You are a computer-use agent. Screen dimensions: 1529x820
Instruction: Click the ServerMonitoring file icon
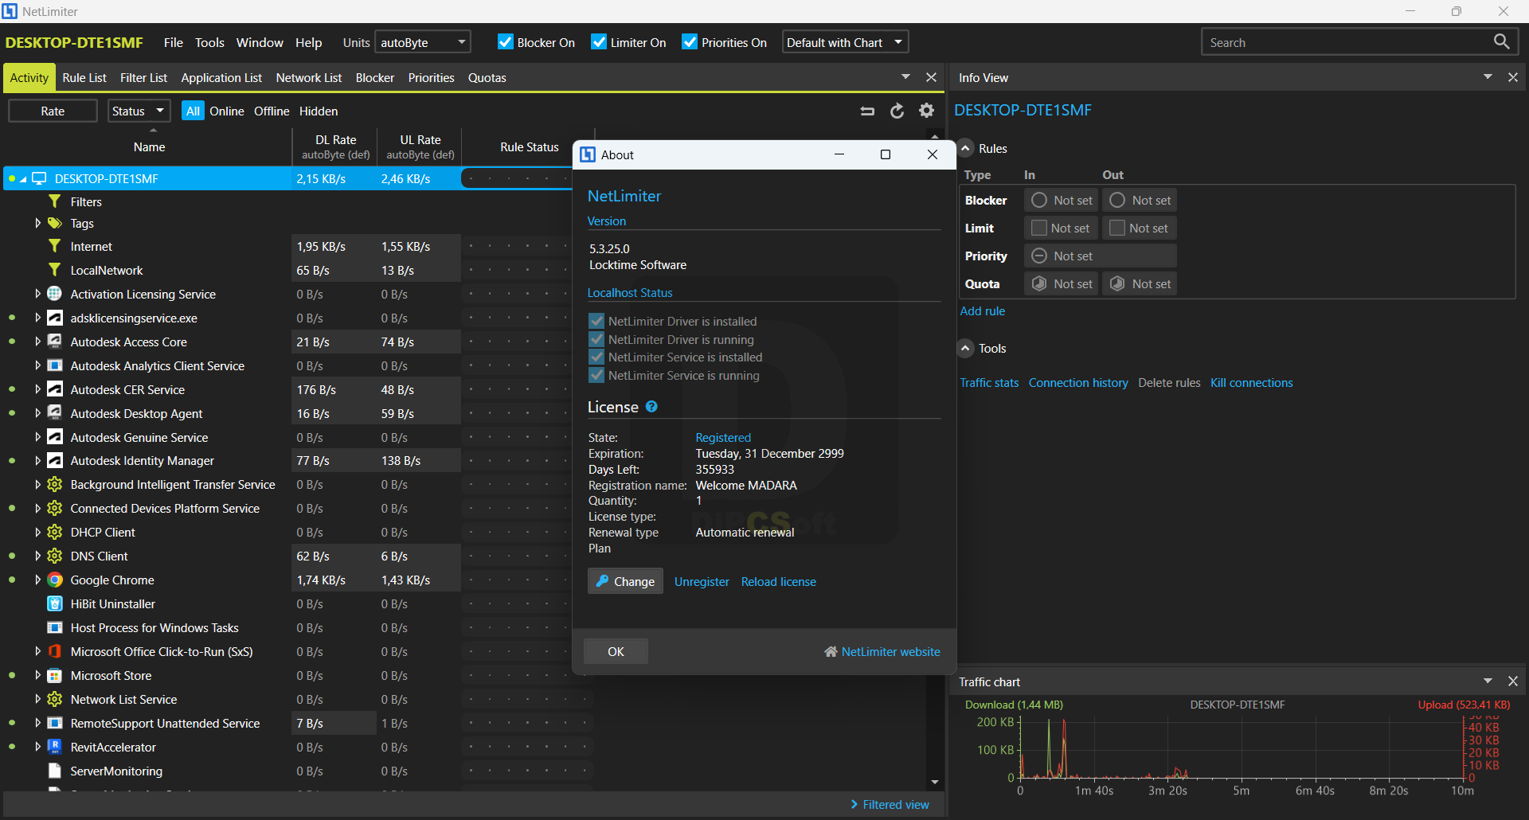pos(55,771)
